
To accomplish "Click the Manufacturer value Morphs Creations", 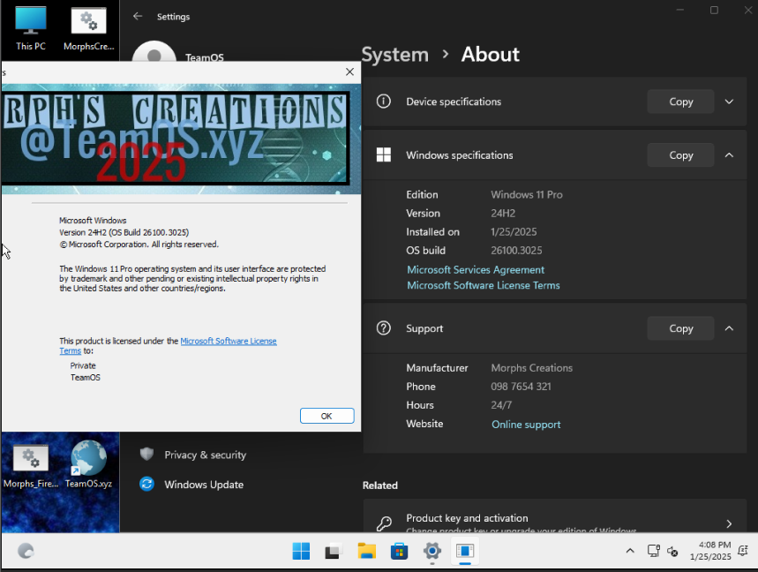I will 532,368.
